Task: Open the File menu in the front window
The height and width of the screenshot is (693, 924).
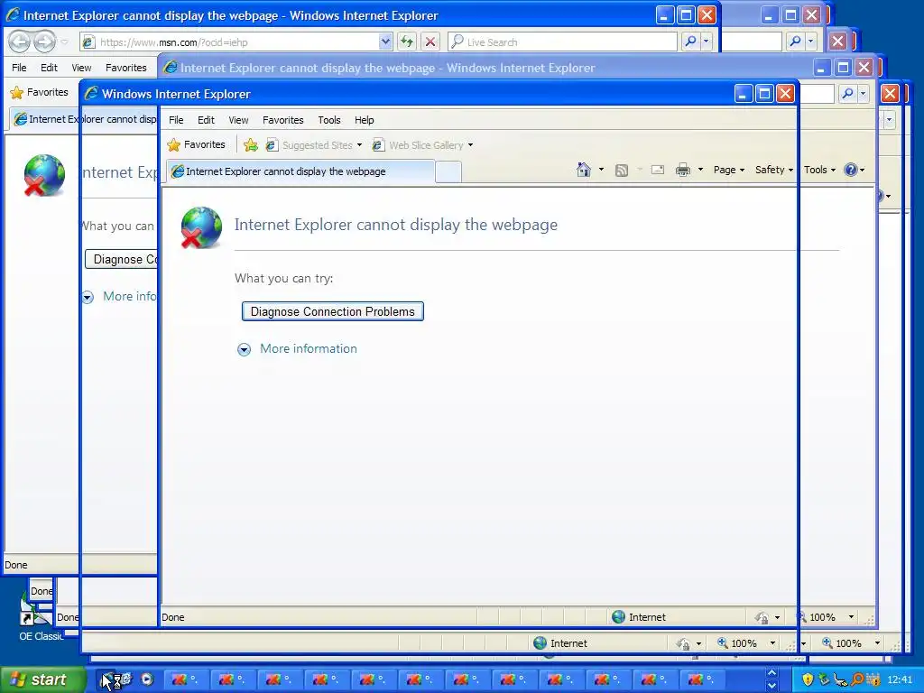Action: (x=176, y=120)
